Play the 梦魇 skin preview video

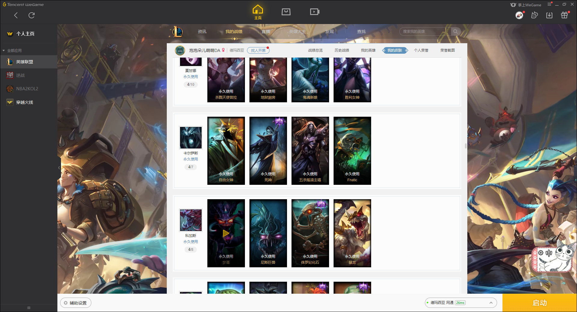click(226, 233)
